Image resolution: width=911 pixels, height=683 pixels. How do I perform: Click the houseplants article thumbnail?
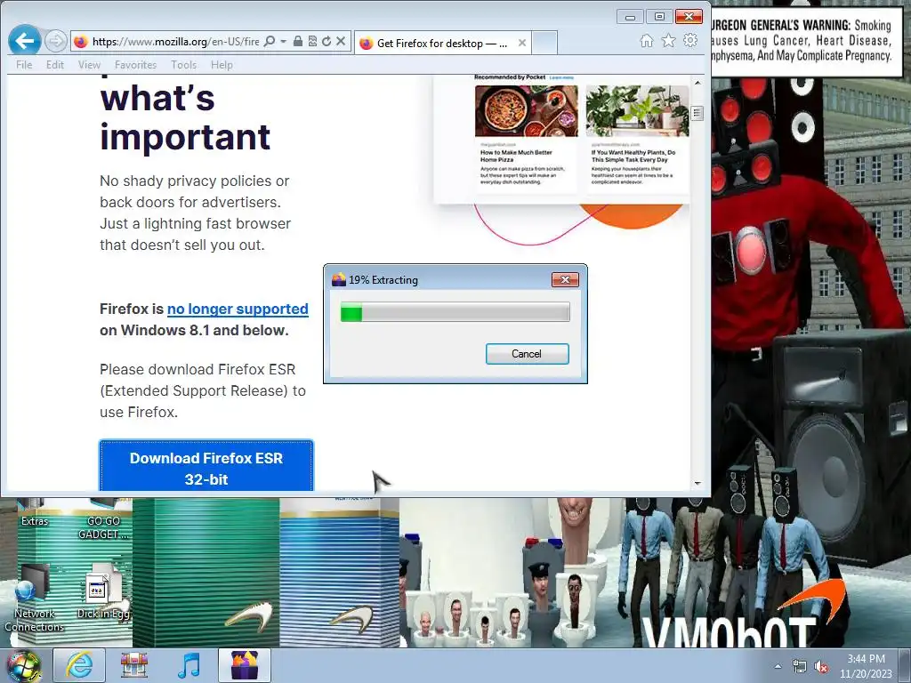(x=637, y=111)
